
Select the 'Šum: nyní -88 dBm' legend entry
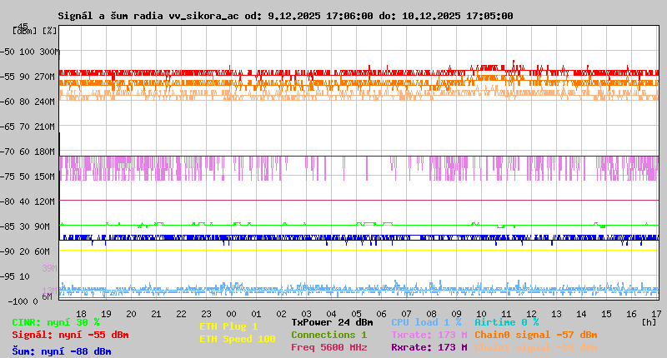(62, 351)
